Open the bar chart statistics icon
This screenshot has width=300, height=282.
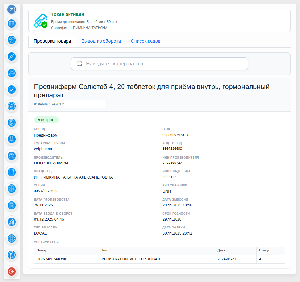12,222
